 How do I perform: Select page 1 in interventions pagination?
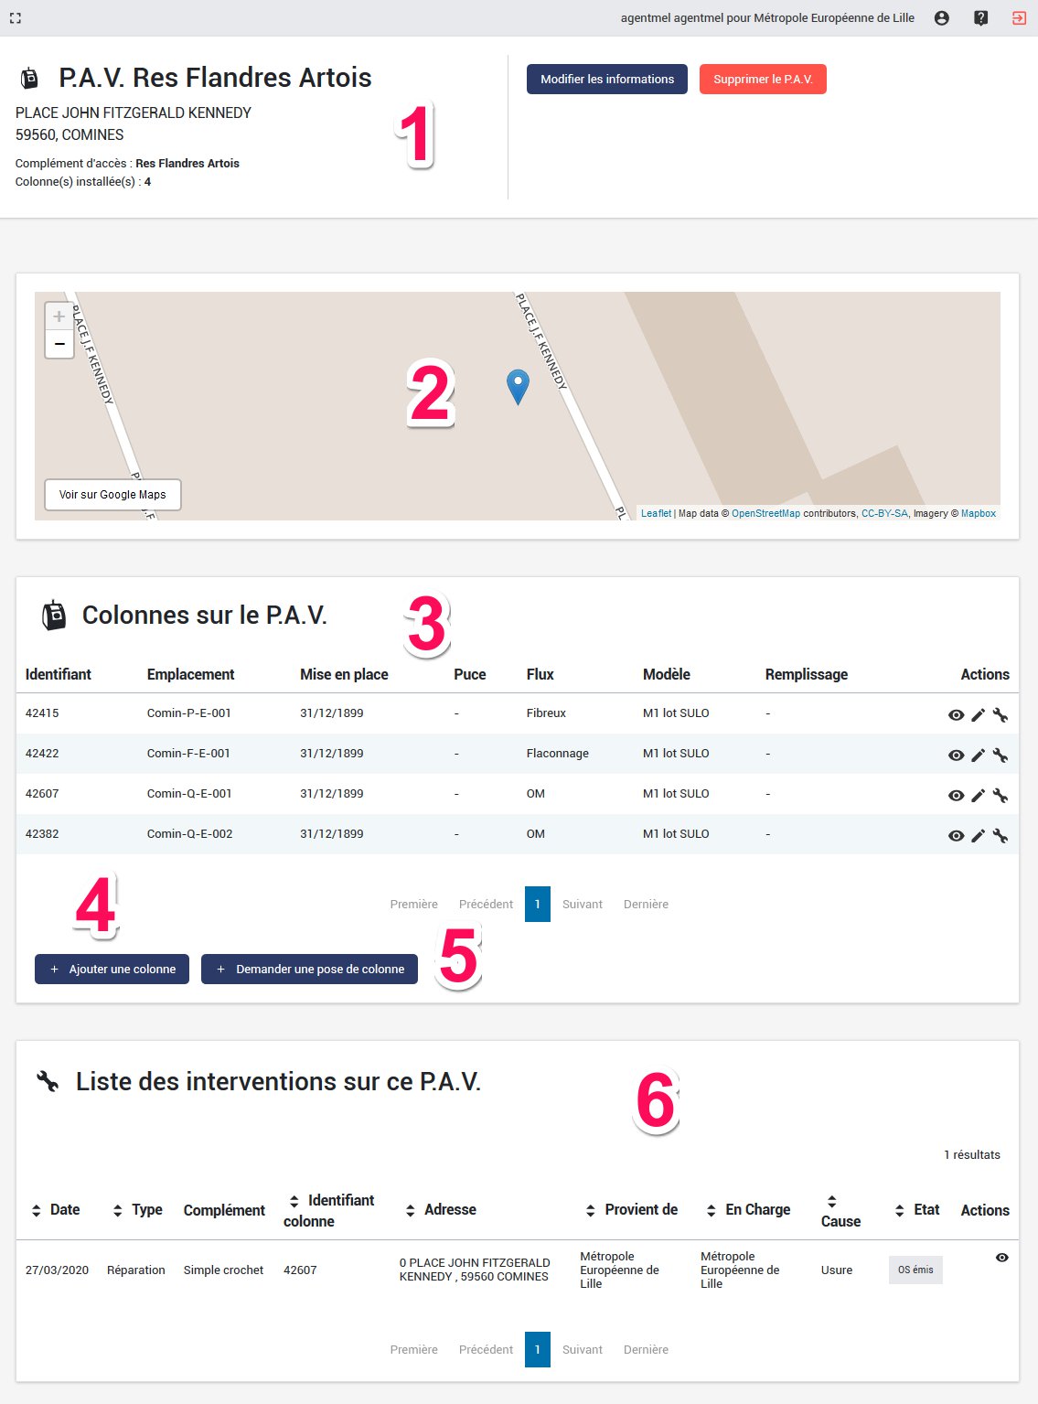coord(537,1350)
